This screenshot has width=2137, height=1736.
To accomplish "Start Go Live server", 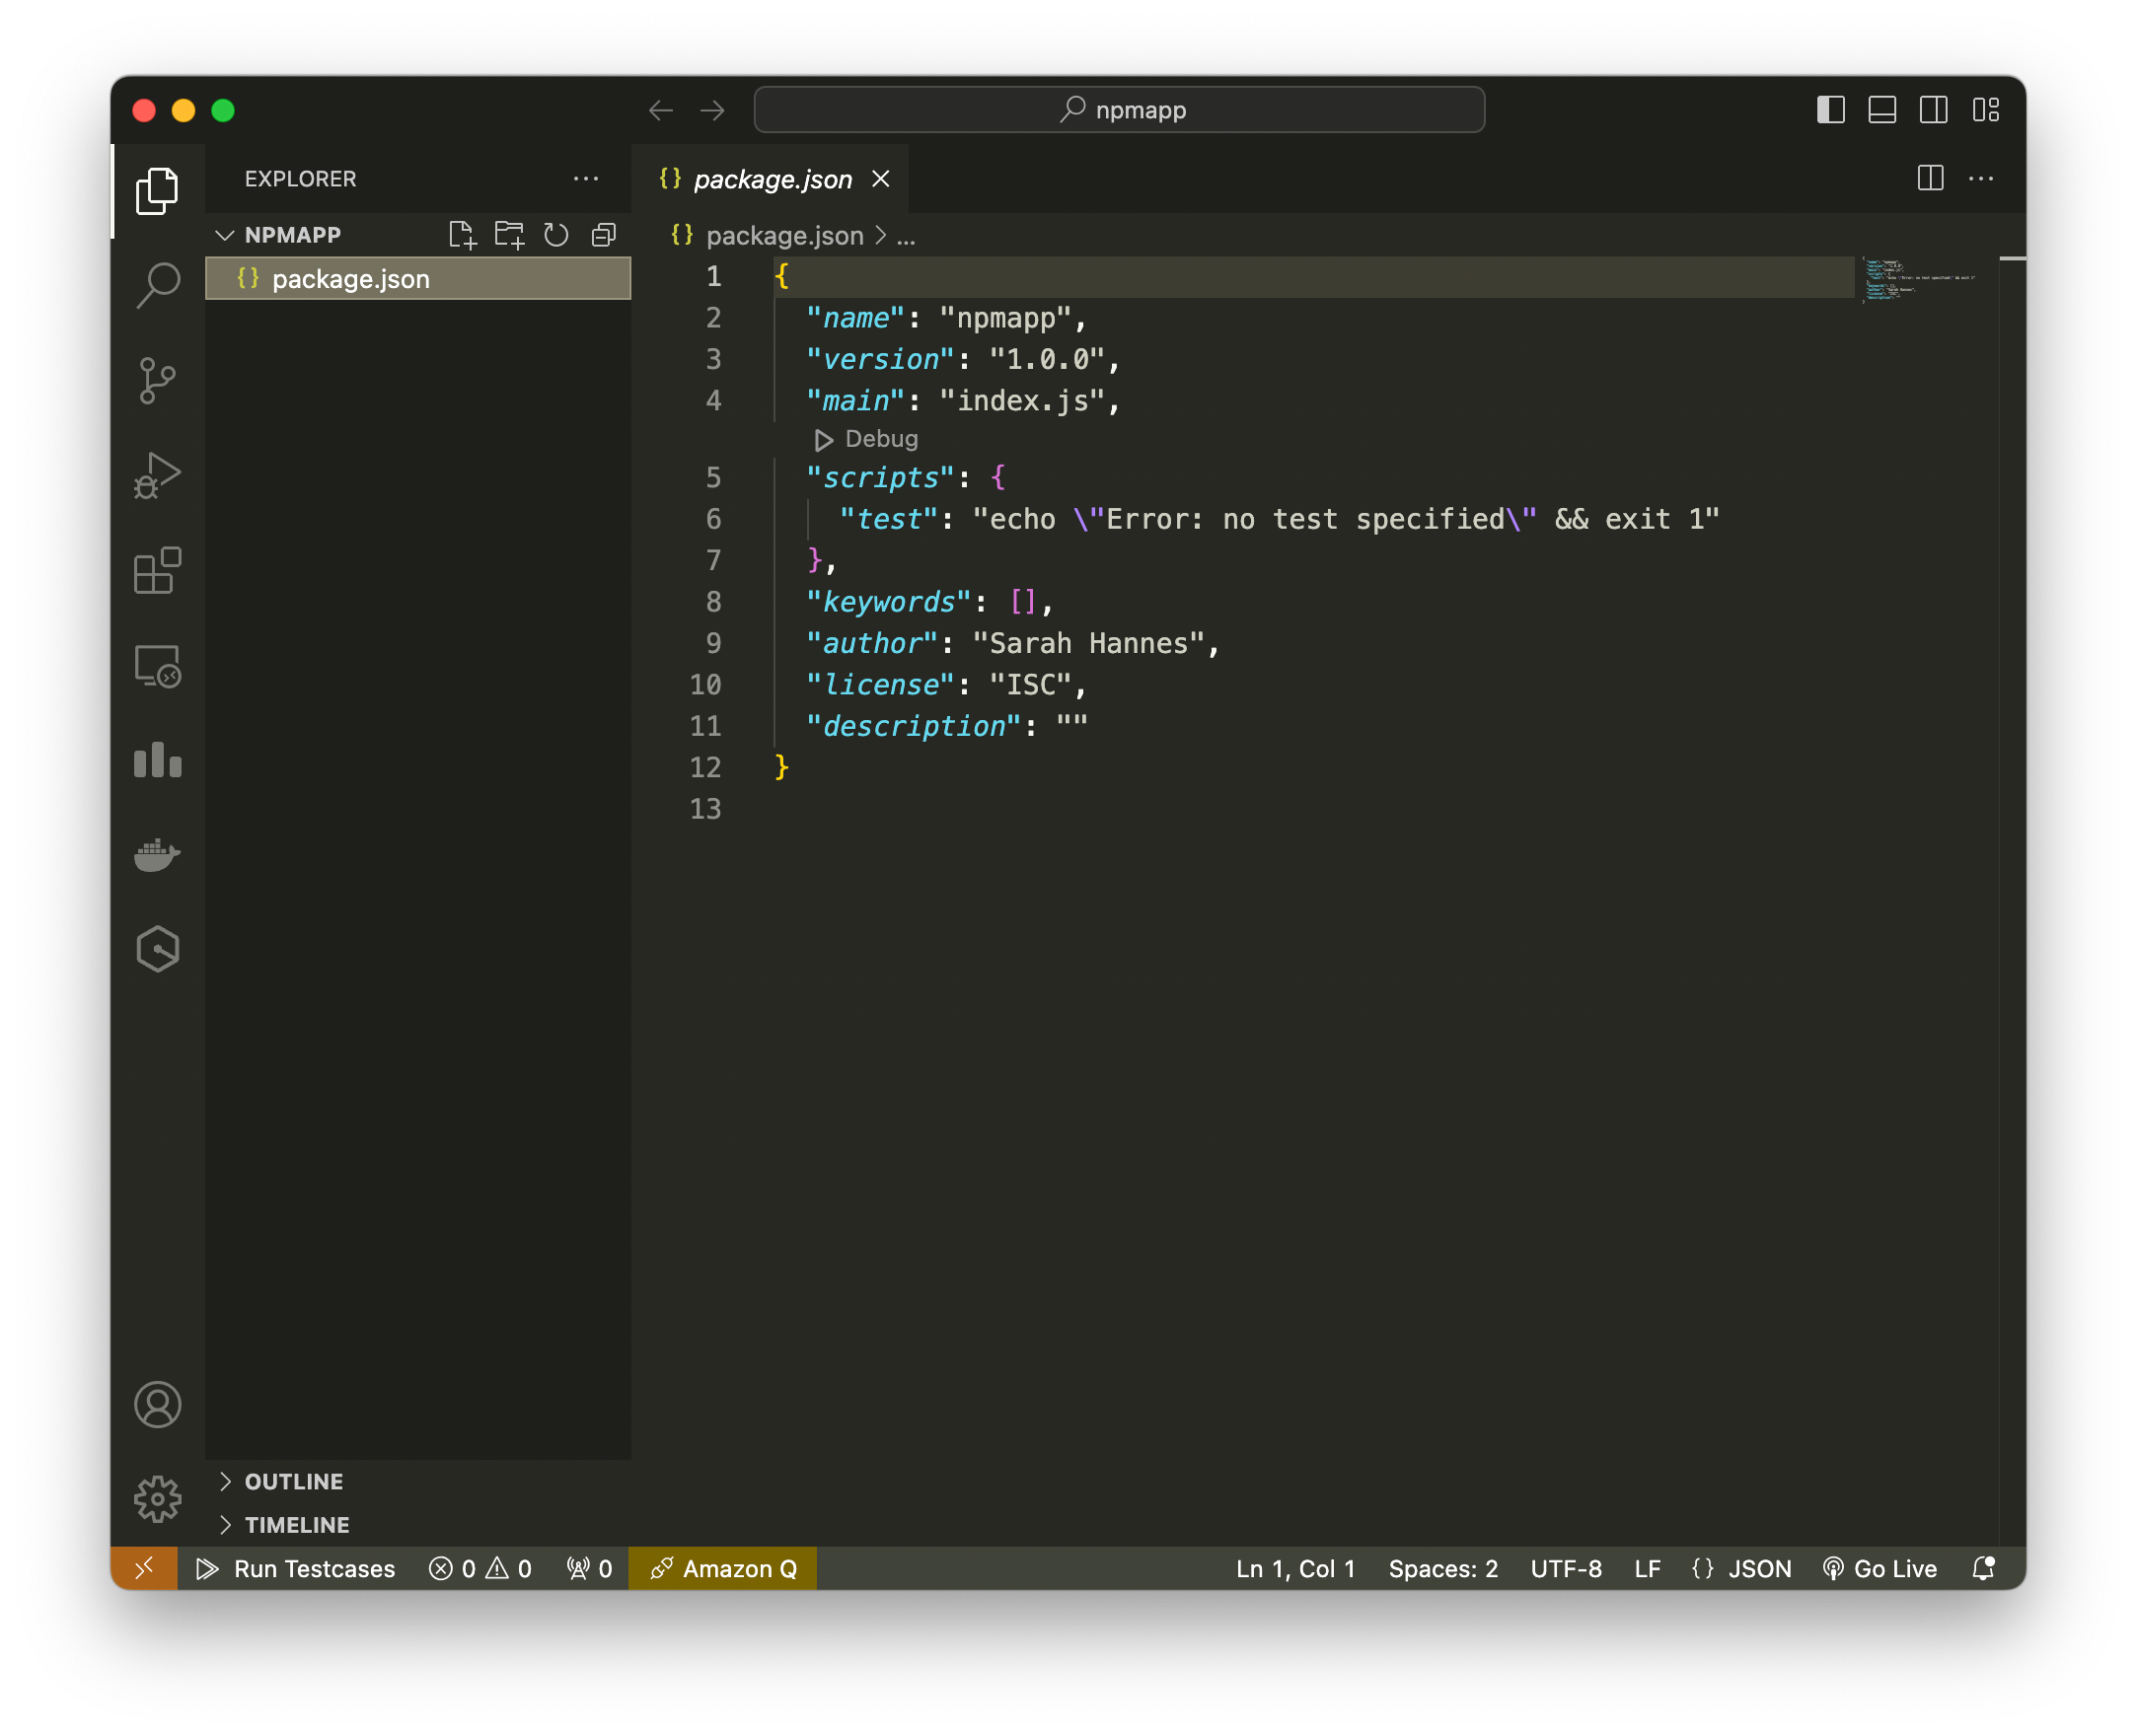I will click(1880, 1569).
